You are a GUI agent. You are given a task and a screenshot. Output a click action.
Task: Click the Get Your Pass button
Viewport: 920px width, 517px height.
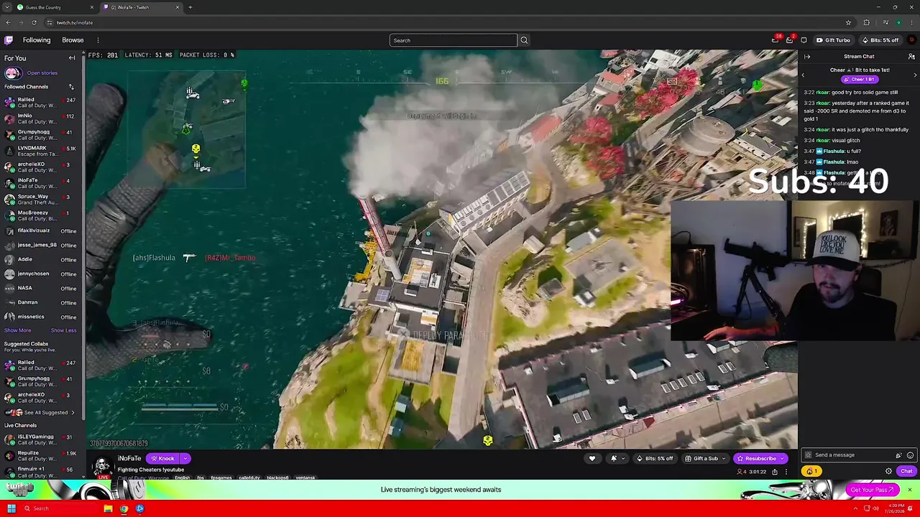pyautogui.click(x=872, y=490)
